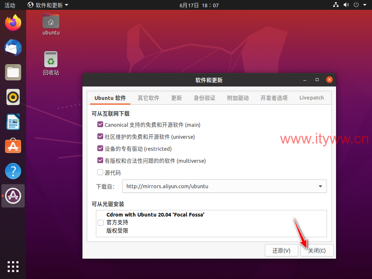
Task: Click the 还原(V) button
Action: [282, 251]
